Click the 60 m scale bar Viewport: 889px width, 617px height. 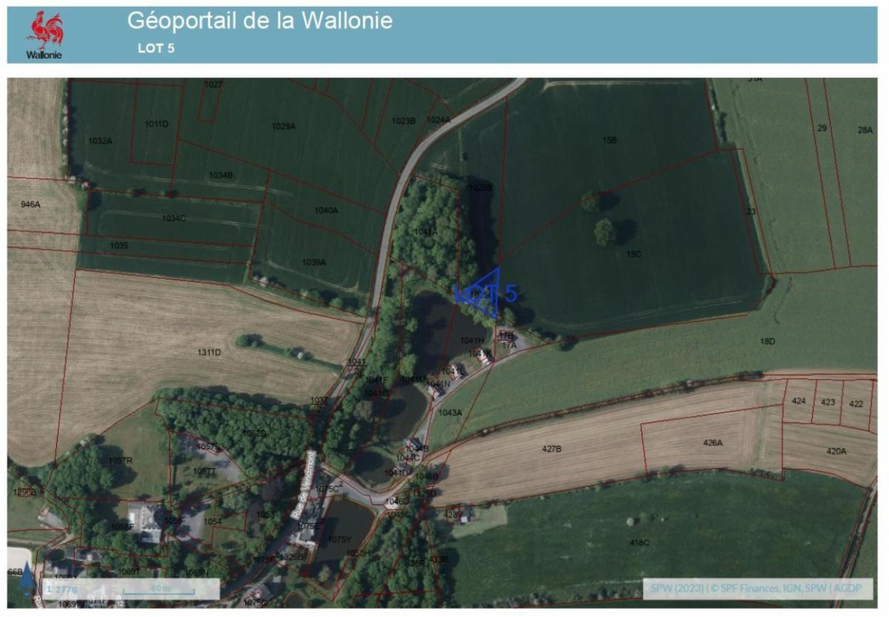[159, 590]
